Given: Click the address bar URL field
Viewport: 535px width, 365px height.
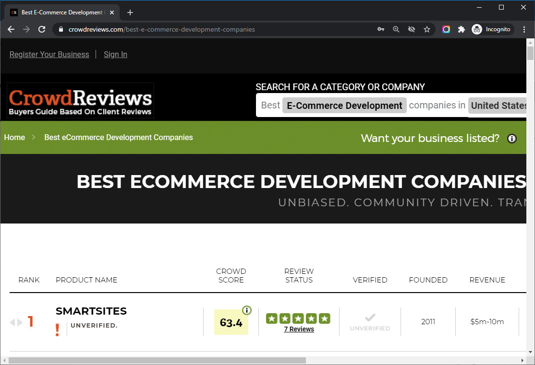Looking at the screenshot, I should click(x=219, y=29).
